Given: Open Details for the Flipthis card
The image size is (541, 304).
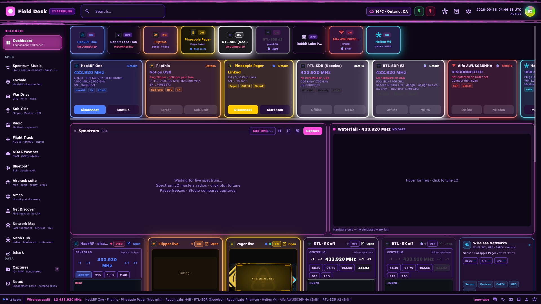Looking at the screenshot, I should pos(210,66).
